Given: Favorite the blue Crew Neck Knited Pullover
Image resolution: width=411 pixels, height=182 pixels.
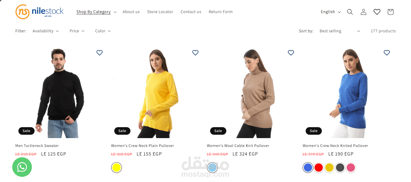Looking at the screenshot, I should (x=387, y=53).
